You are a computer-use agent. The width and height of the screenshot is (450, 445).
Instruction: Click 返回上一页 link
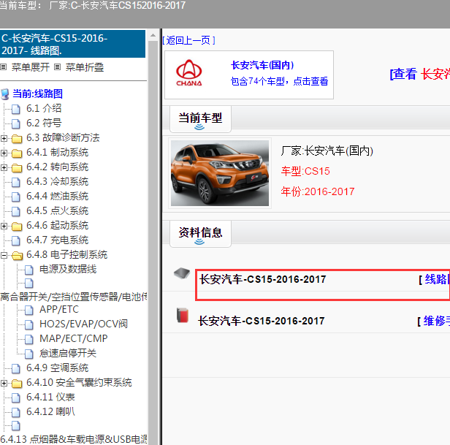(x=188, y=40)
